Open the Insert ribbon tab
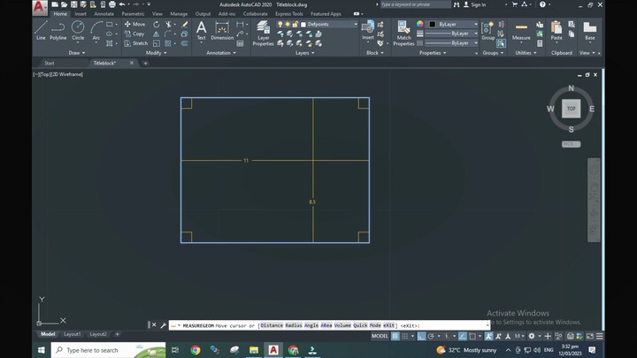This screenshot has height=358, width=637. pos(81,14)
